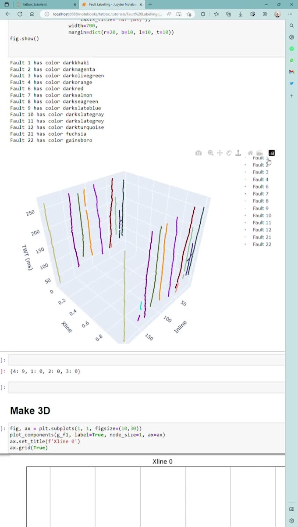Click the empty cell above the dictionary output
Screen dimensions: 298x527
coord(146,360)
